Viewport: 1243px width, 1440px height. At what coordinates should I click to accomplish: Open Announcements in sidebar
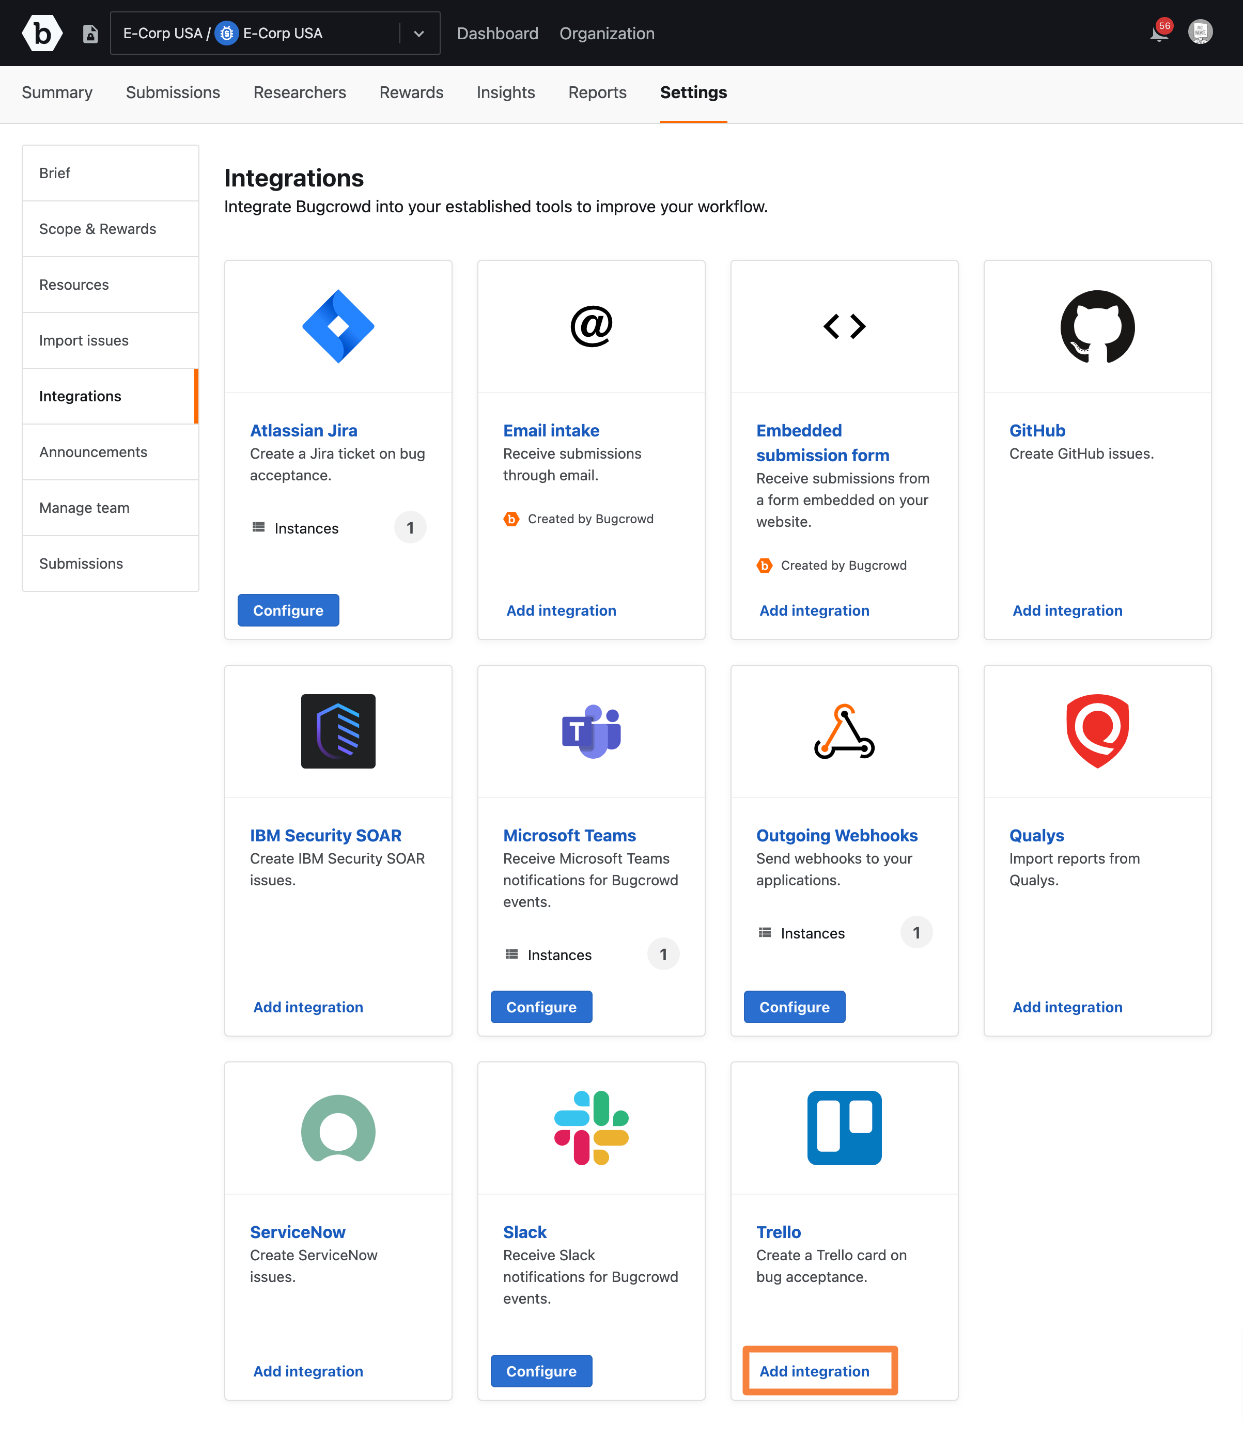111,452
